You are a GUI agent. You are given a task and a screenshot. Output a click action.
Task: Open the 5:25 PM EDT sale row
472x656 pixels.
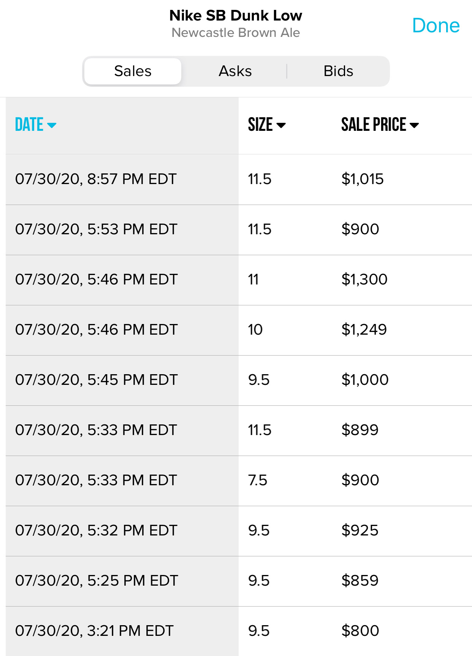pos(239,581)
